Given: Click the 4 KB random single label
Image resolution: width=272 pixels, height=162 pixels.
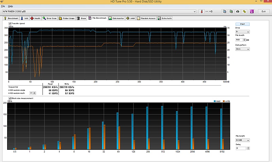Looking at the screenshot, I should 17,90.
